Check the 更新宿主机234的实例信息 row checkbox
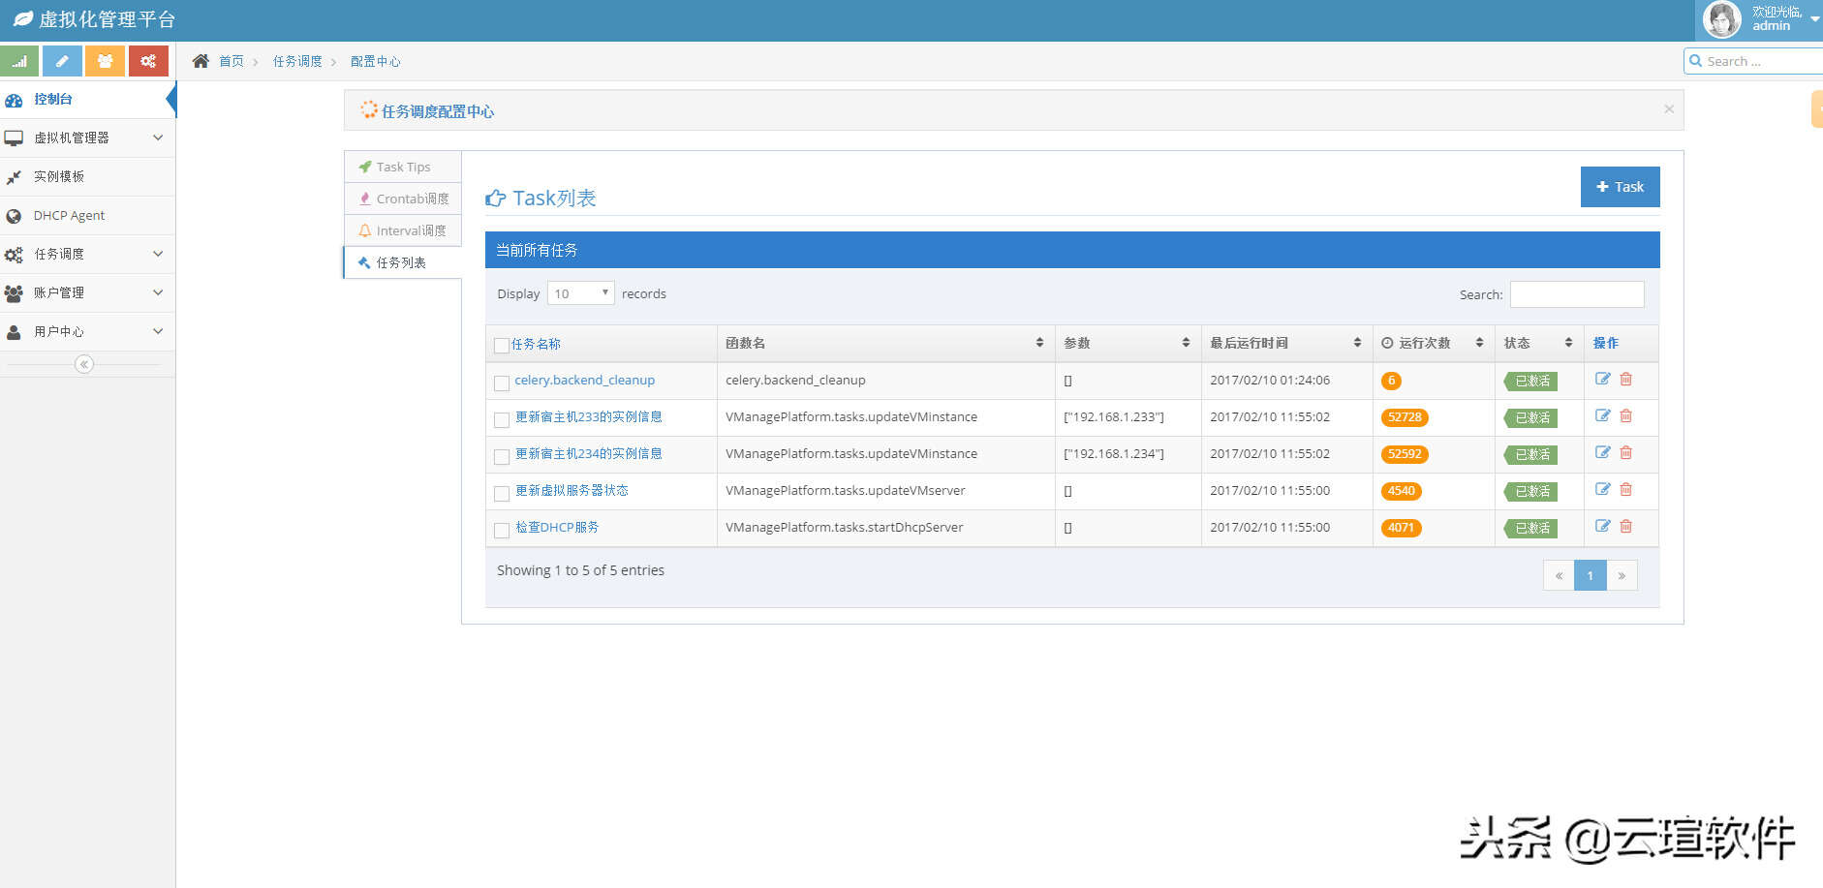 [x=502, y=457]
